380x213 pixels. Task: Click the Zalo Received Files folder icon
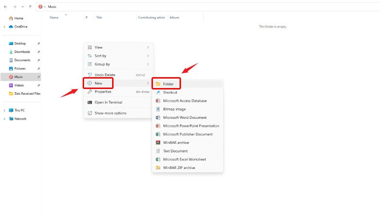click(11, 93)
